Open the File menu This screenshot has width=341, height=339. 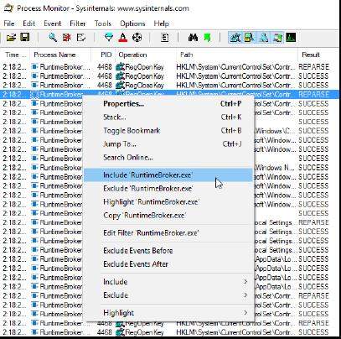click(9, 23)
